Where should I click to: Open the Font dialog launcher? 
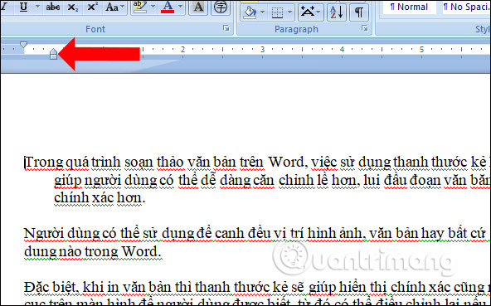click(226, 28)
